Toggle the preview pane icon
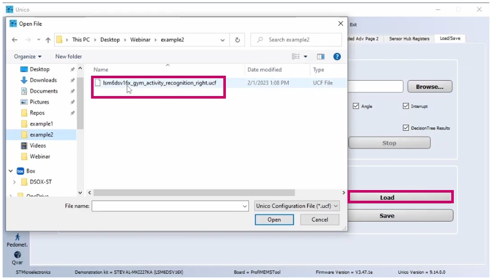The height and width of the screenshot is (280, 494). point(321,56)
